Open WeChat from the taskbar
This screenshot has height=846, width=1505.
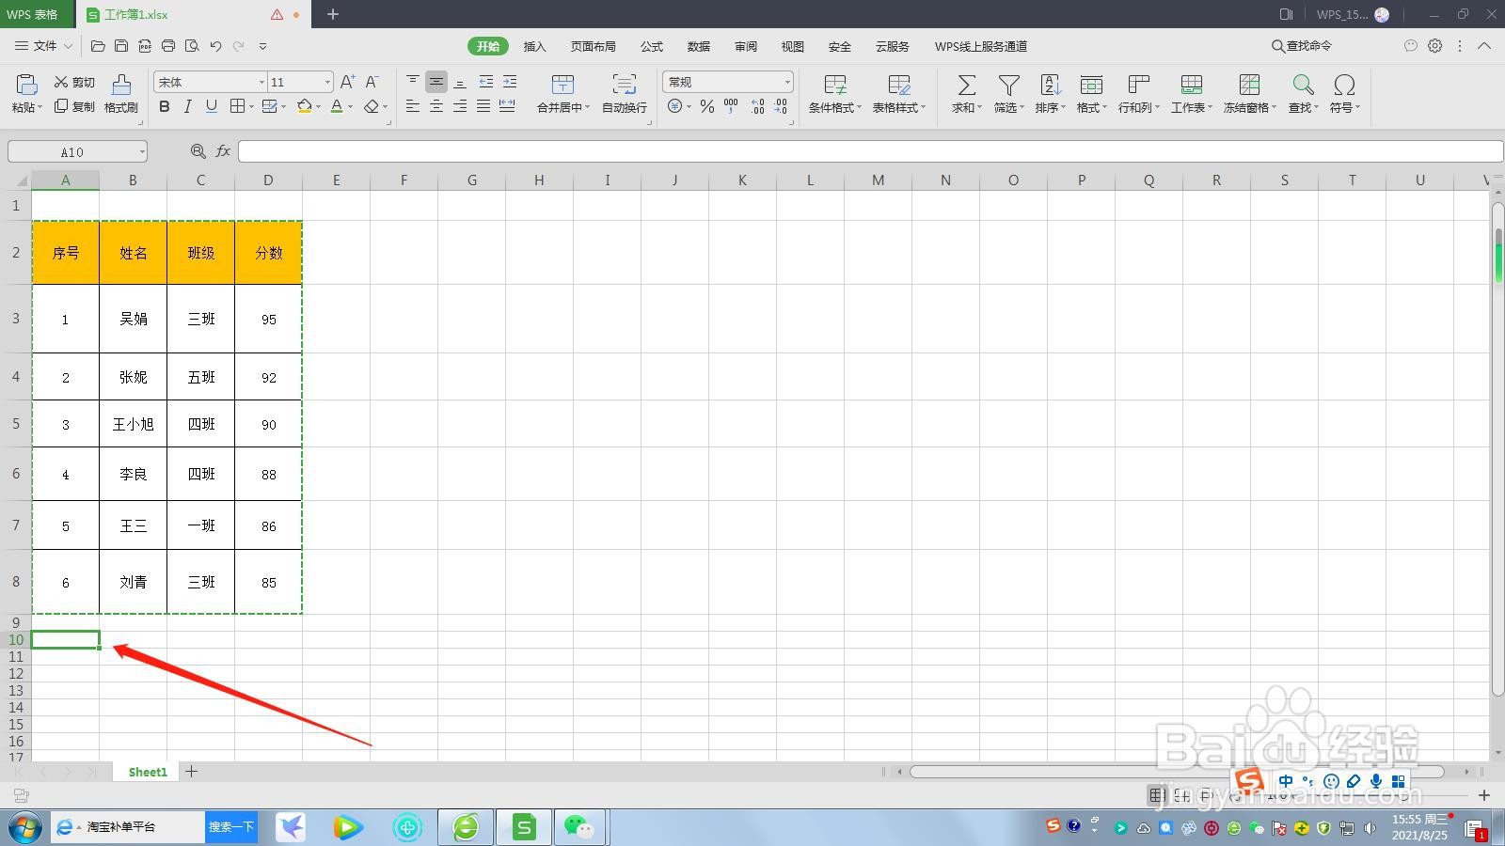click(579, 827)
